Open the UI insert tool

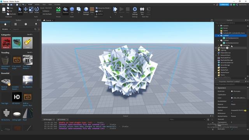coord(79,9)
